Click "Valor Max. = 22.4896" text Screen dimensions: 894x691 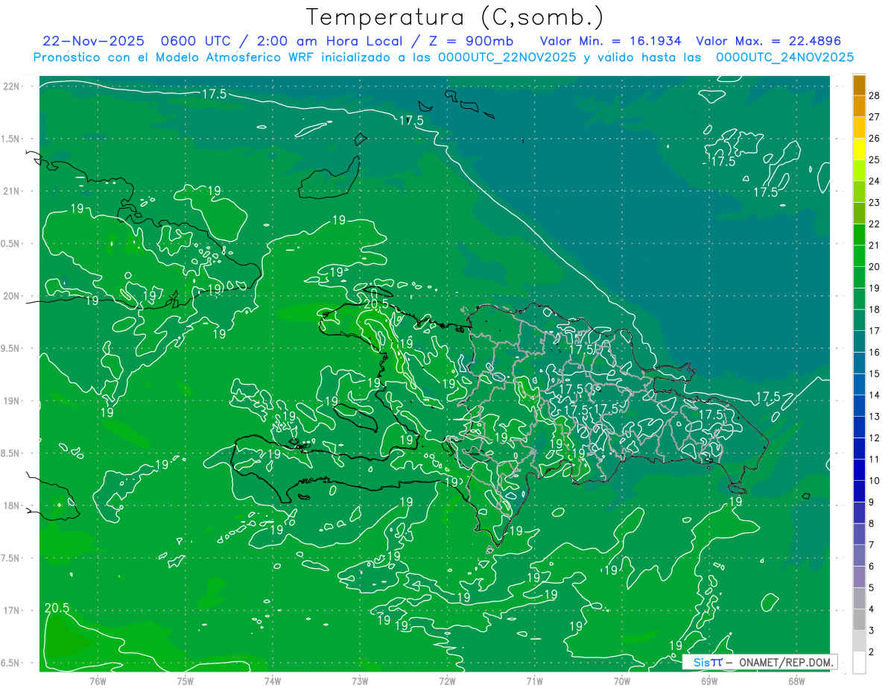768,41
